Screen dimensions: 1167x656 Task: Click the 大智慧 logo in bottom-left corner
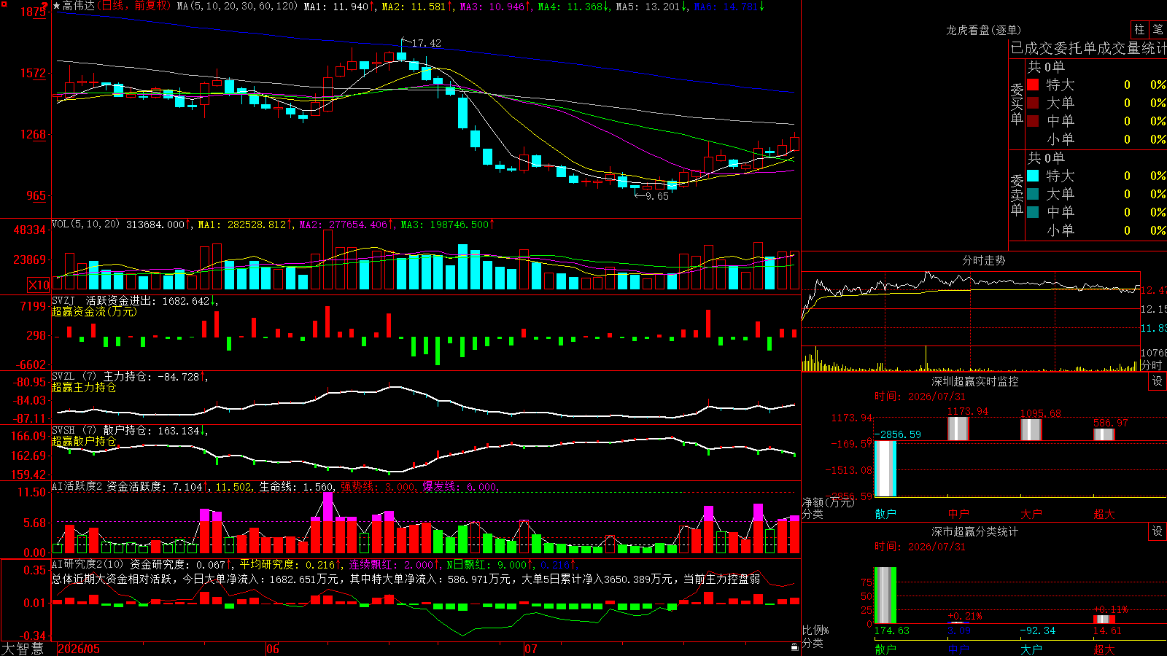pos(23,649)
